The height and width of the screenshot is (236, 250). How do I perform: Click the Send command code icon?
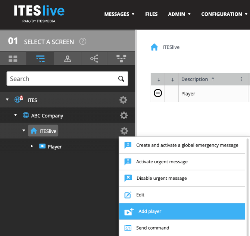click(128, 228)
